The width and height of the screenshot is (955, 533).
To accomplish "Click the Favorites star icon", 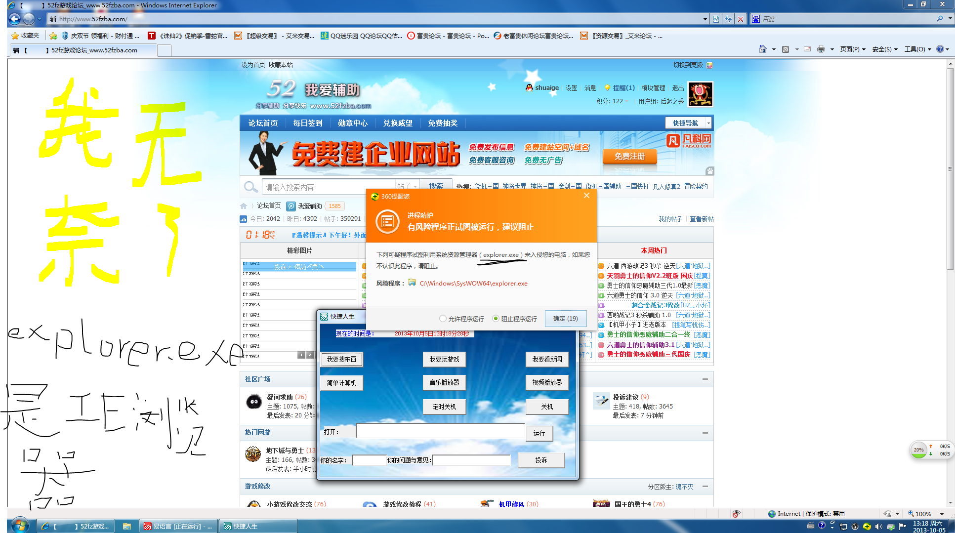I will [15, 36].
